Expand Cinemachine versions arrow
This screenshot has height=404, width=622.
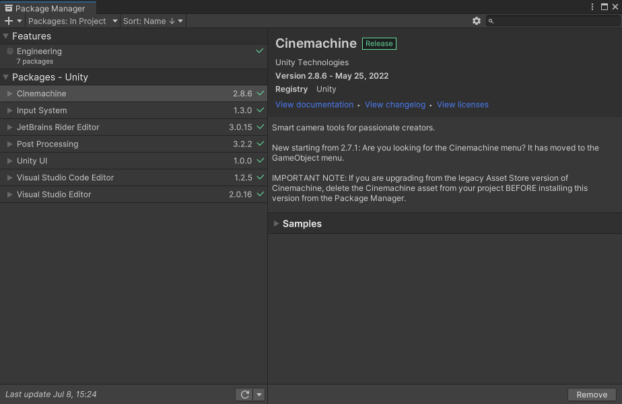click(x=10, y=94)
